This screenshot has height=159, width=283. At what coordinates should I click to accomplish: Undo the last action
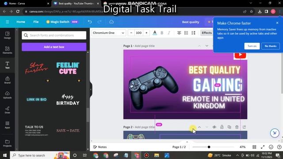(90, 22)
